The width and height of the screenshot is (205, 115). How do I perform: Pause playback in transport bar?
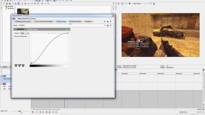click(x=46, y=112)
